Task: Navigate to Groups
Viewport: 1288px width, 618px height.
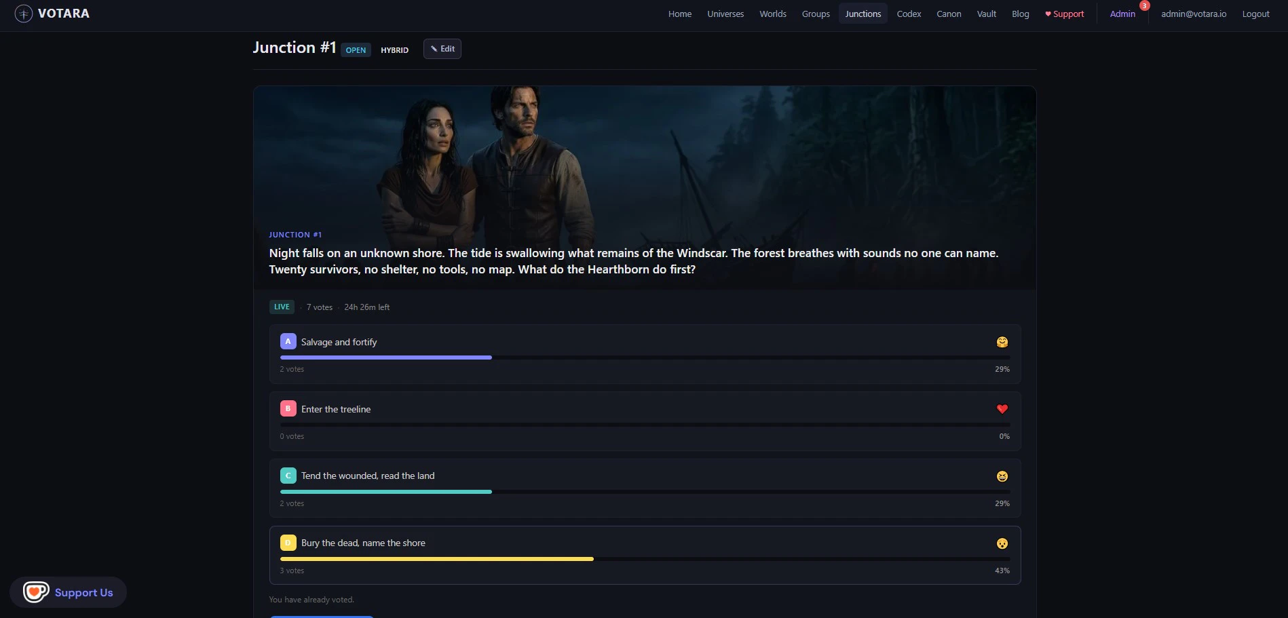Action: (816, 14)
